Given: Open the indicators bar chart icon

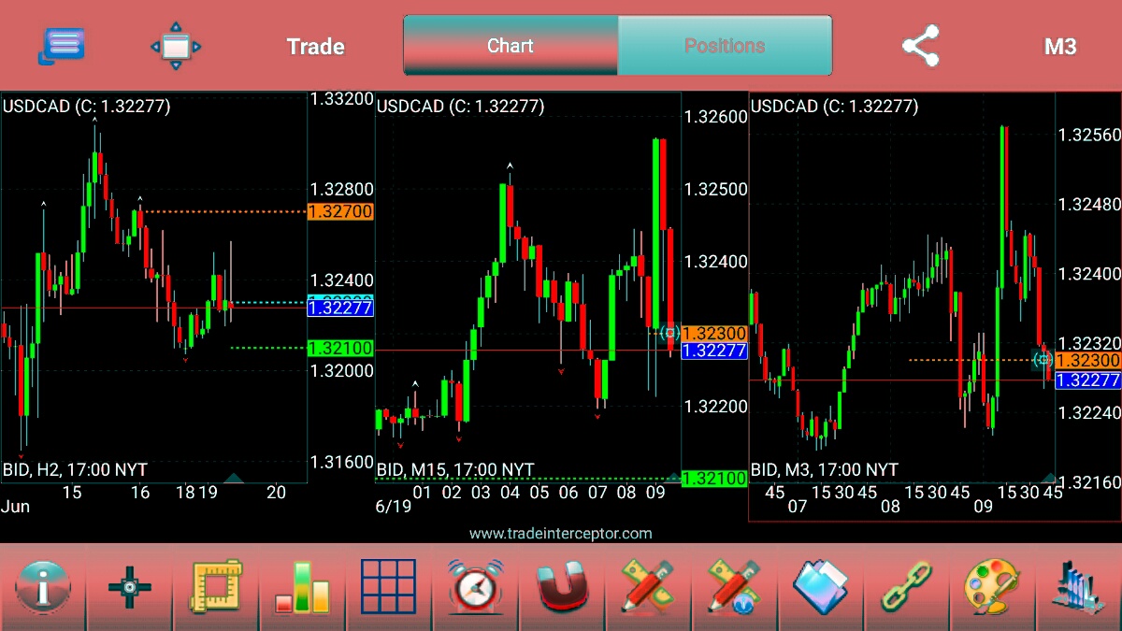Looking at the screenshot, I should [302, 587].
